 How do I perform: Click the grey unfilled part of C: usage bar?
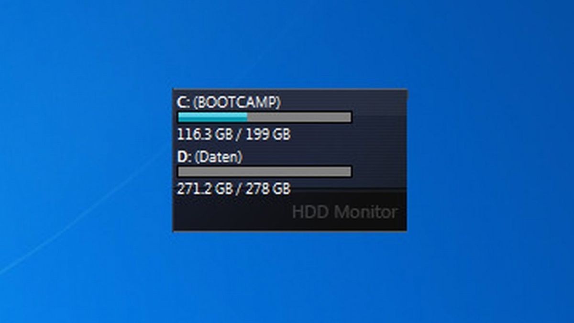299,117
